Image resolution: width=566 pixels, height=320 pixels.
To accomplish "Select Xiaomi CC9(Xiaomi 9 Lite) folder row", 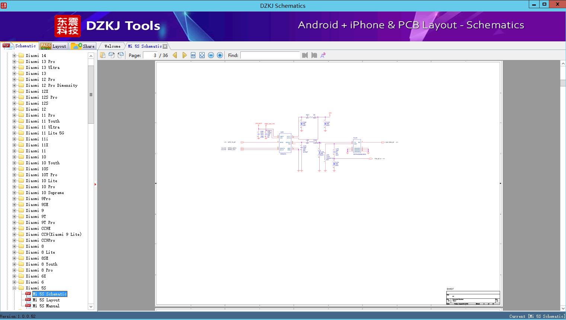I will pos(54,234).
